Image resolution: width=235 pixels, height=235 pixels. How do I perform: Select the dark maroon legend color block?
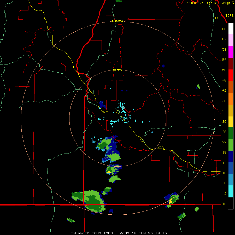pyautogui.click(x=231, y=63)
